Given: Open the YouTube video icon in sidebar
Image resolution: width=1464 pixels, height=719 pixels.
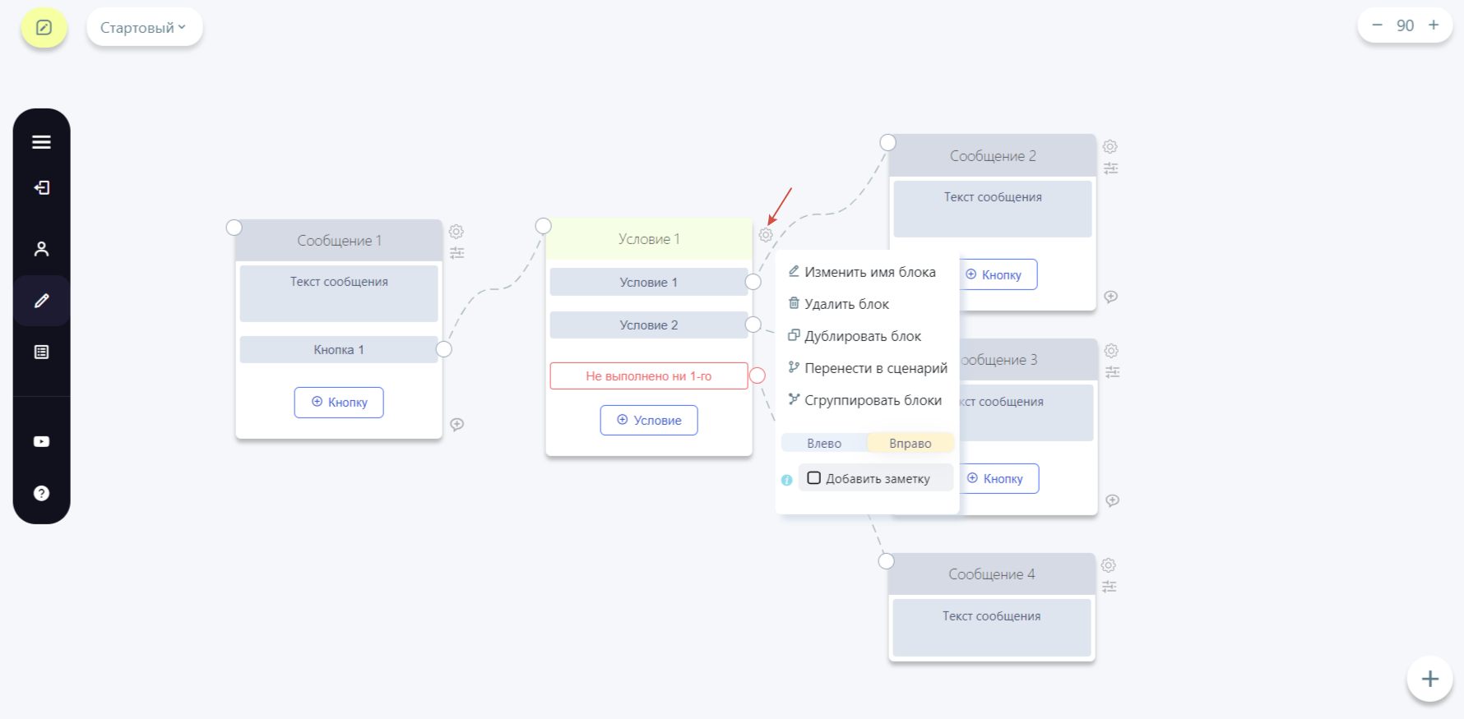Looking at the screenshot, I should click(x=41, y=441).
